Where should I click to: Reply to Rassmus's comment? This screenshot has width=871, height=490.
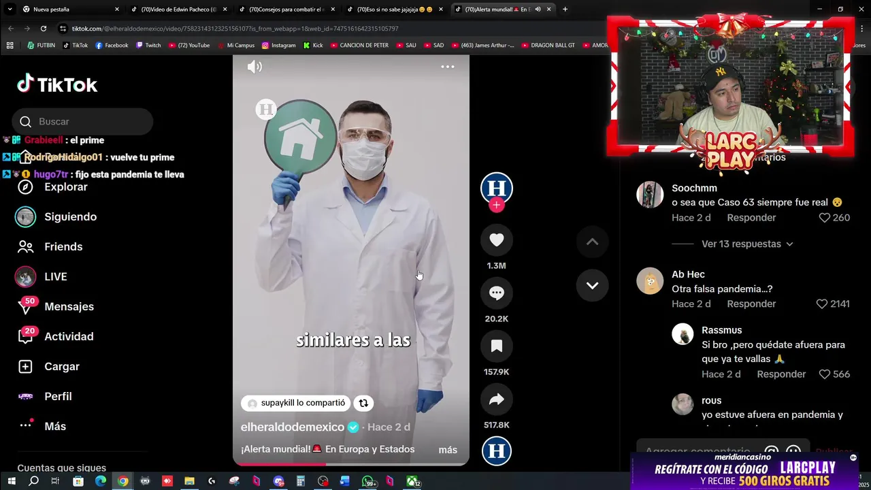point(781,374)
